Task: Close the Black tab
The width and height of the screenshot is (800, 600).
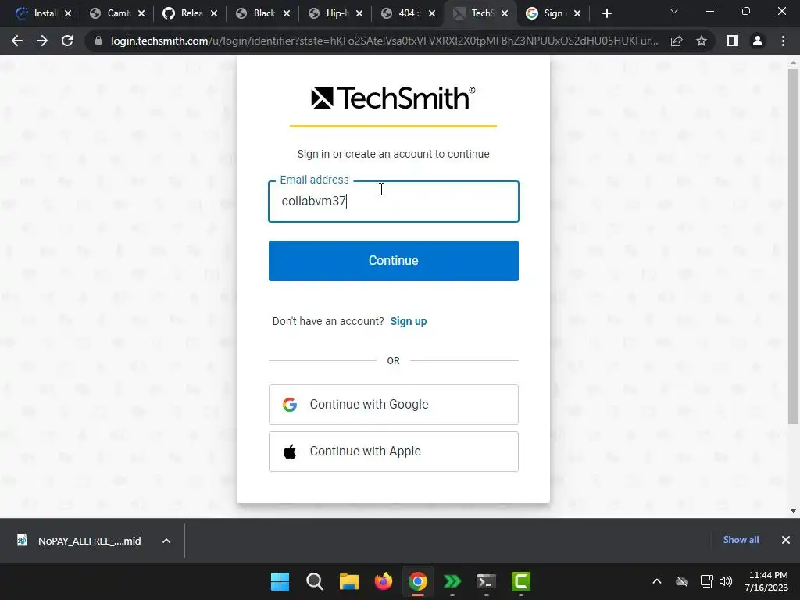Action: (287, 13)
